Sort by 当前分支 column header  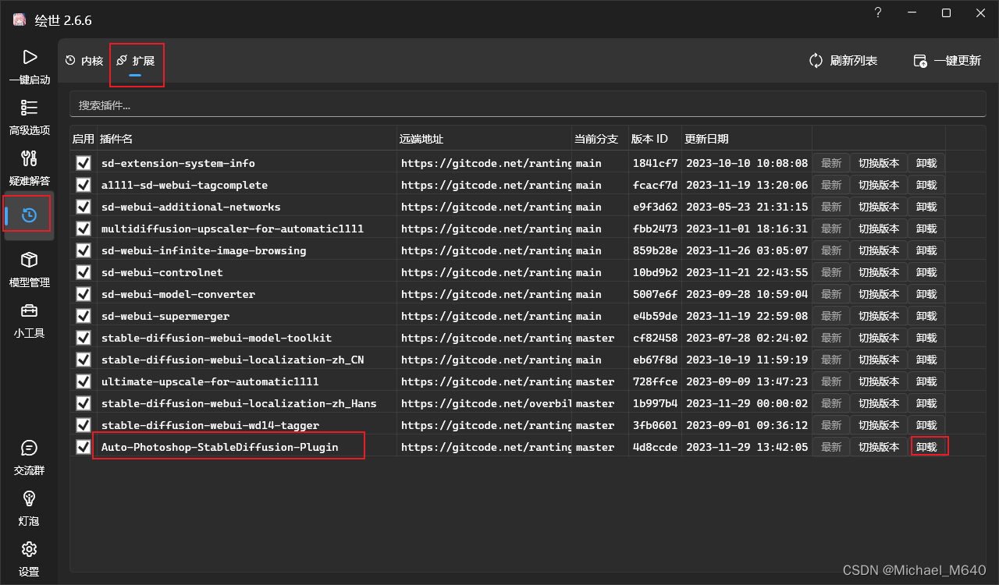tap(599, 139)
